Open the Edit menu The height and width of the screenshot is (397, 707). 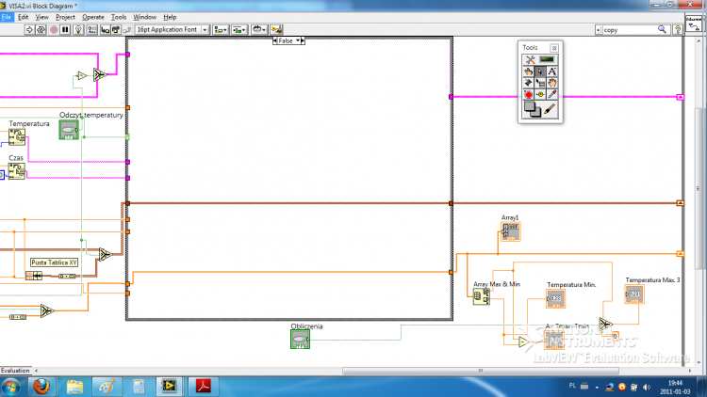pos(23,17)
